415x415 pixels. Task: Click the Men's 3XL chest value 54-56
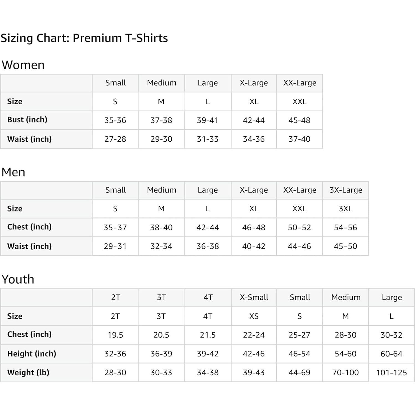345,228
